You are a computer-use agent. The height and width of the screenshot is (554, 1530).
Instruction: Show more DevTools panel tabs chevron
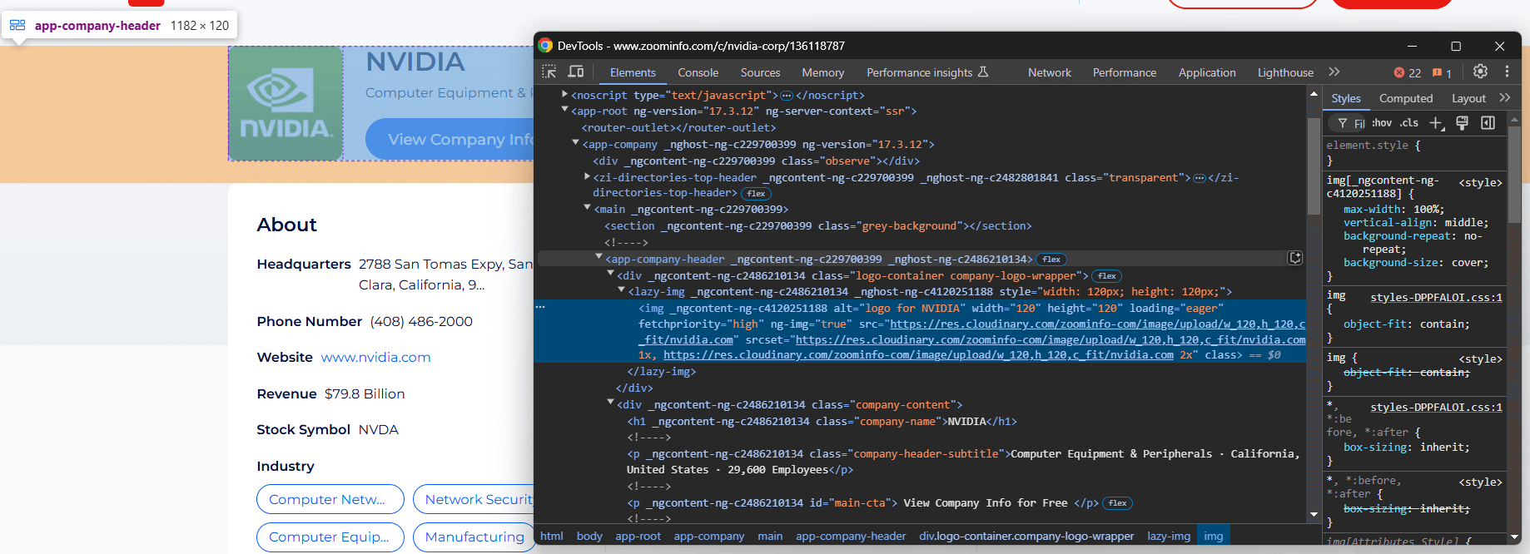[x=1334, y=72]
